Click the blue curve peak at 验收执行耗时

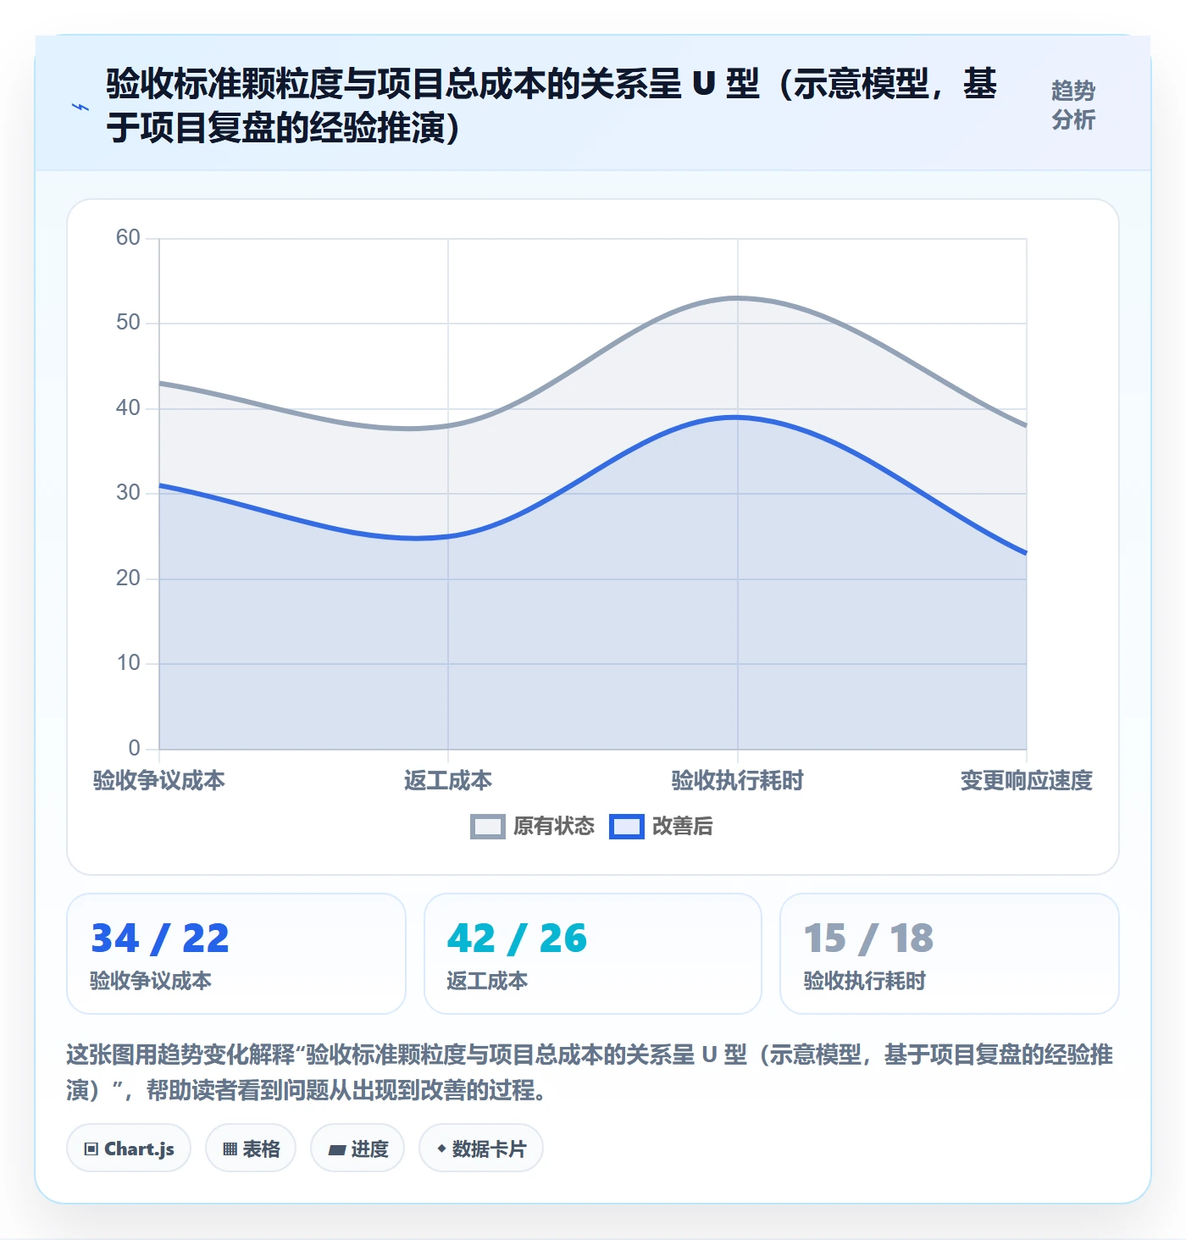pyautogui.click(x=737, y=417)
